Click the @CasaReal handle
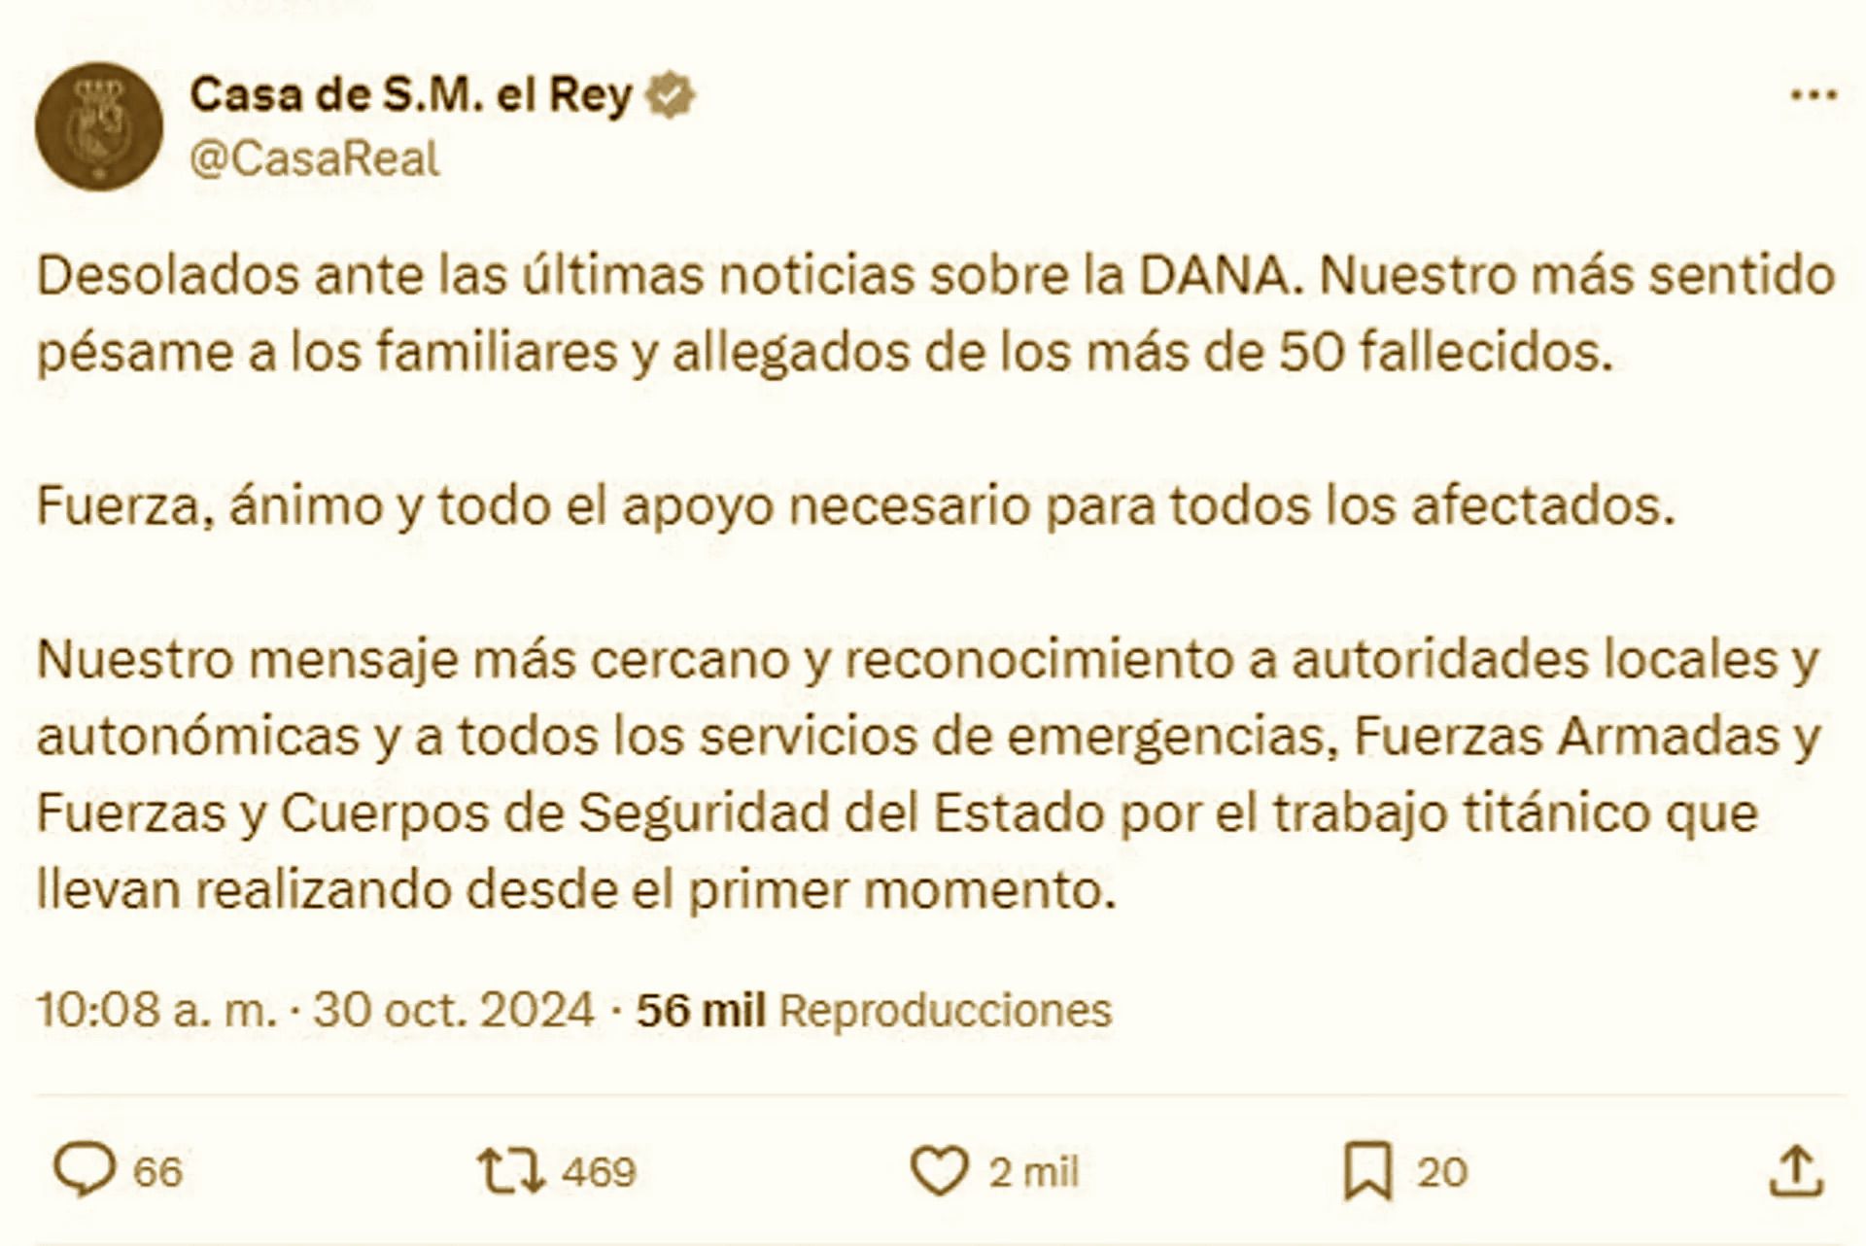 pyautogui.click(x=315, y=158)
